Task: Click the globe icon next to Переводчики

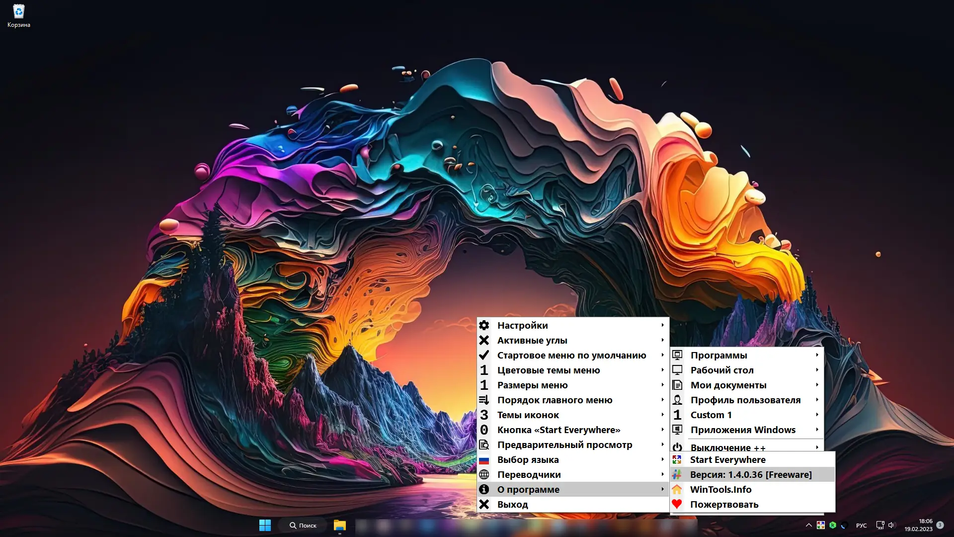Action: tap(484, 474)
